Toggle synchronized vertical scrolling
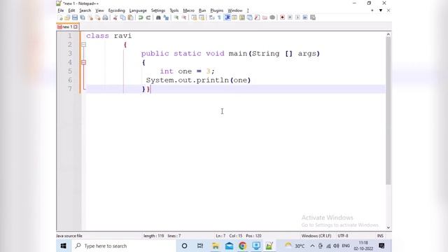 pos(194,17)
